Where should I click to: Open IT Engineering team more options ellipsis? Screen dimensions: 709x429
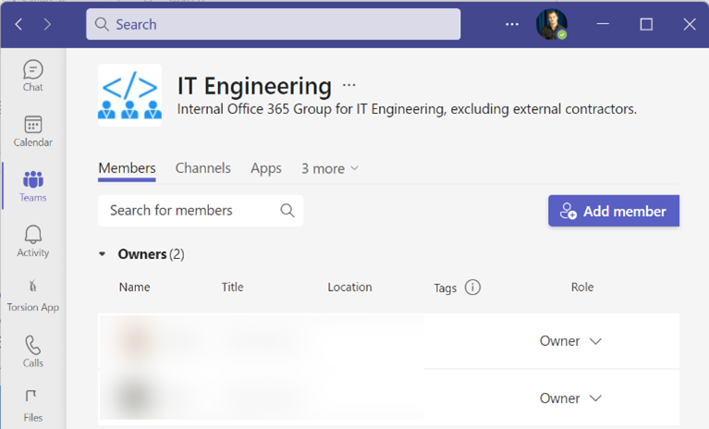(x=349, y=85)
